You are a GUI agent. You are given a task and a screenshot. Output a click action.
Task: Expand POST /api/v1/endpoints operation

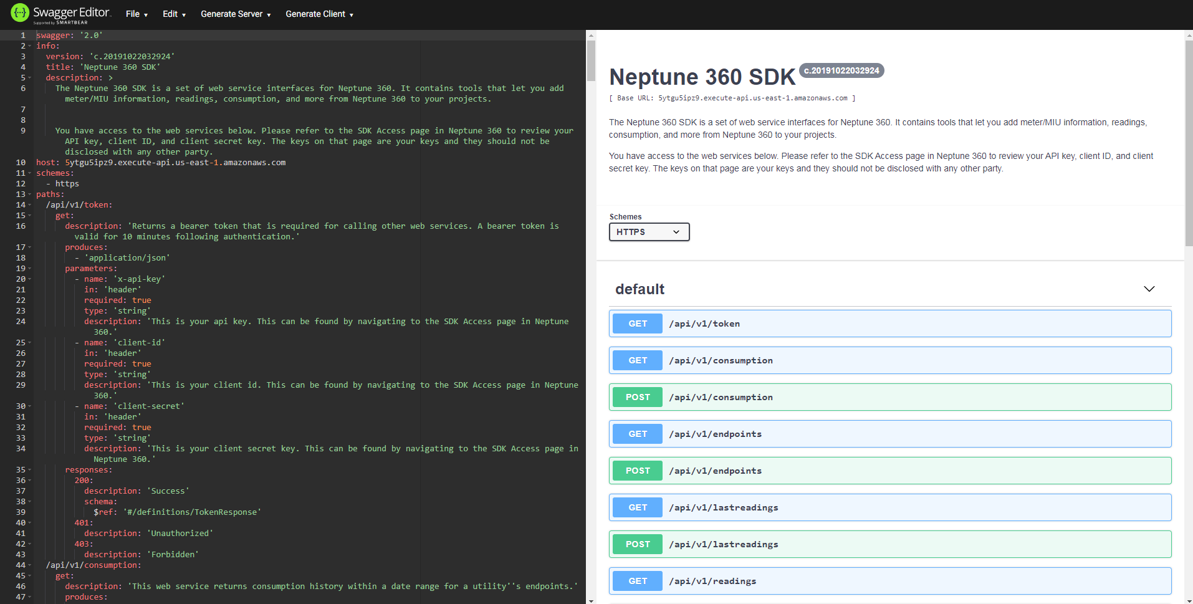click(x=890, y=471)
